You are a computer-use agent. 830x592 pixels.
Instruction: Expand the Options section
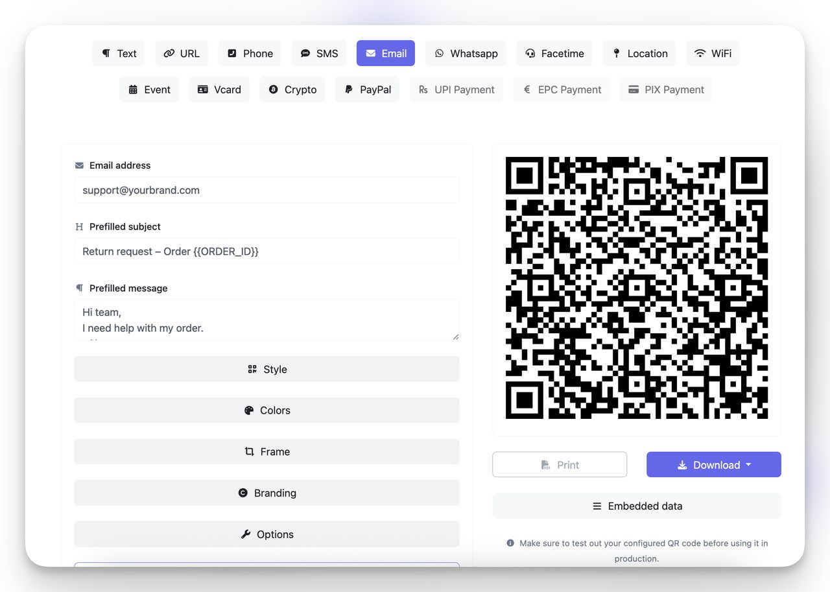pyautogui.click(x=267, y=534)
